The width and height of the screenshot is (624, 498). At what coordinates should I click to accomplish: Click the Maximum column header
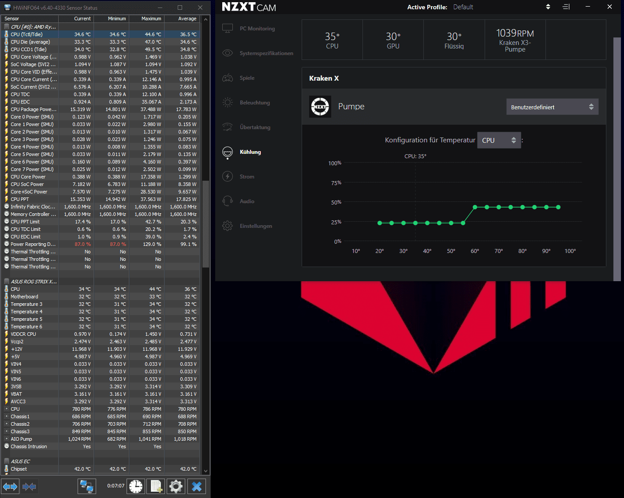146,19
